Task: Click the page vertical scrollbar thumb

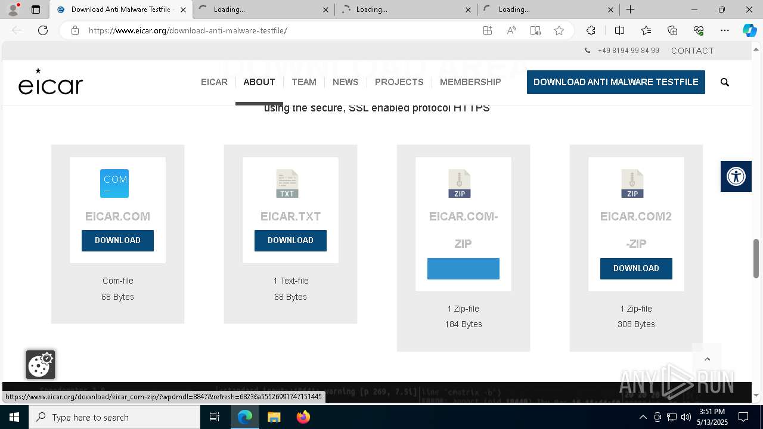Action: 756,258
